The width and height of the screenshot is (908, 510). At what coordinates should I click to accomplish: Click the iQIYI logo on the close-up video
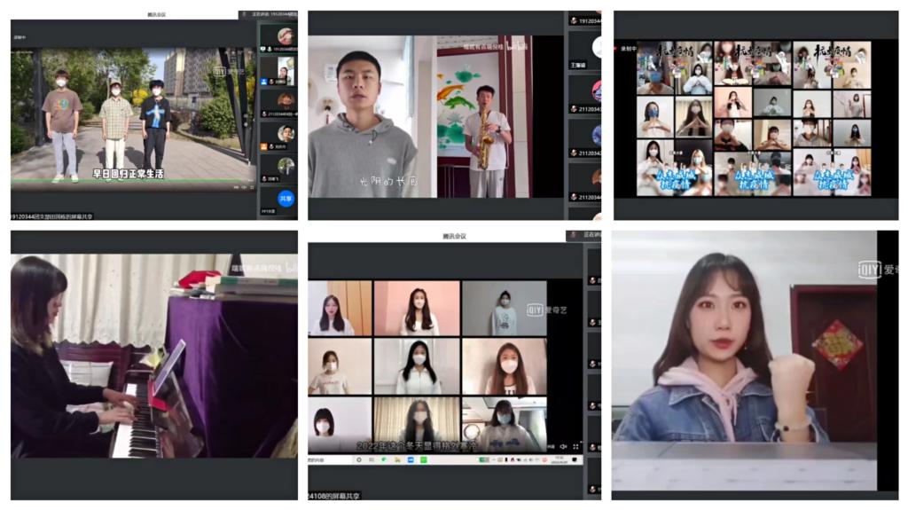(873, 270)
